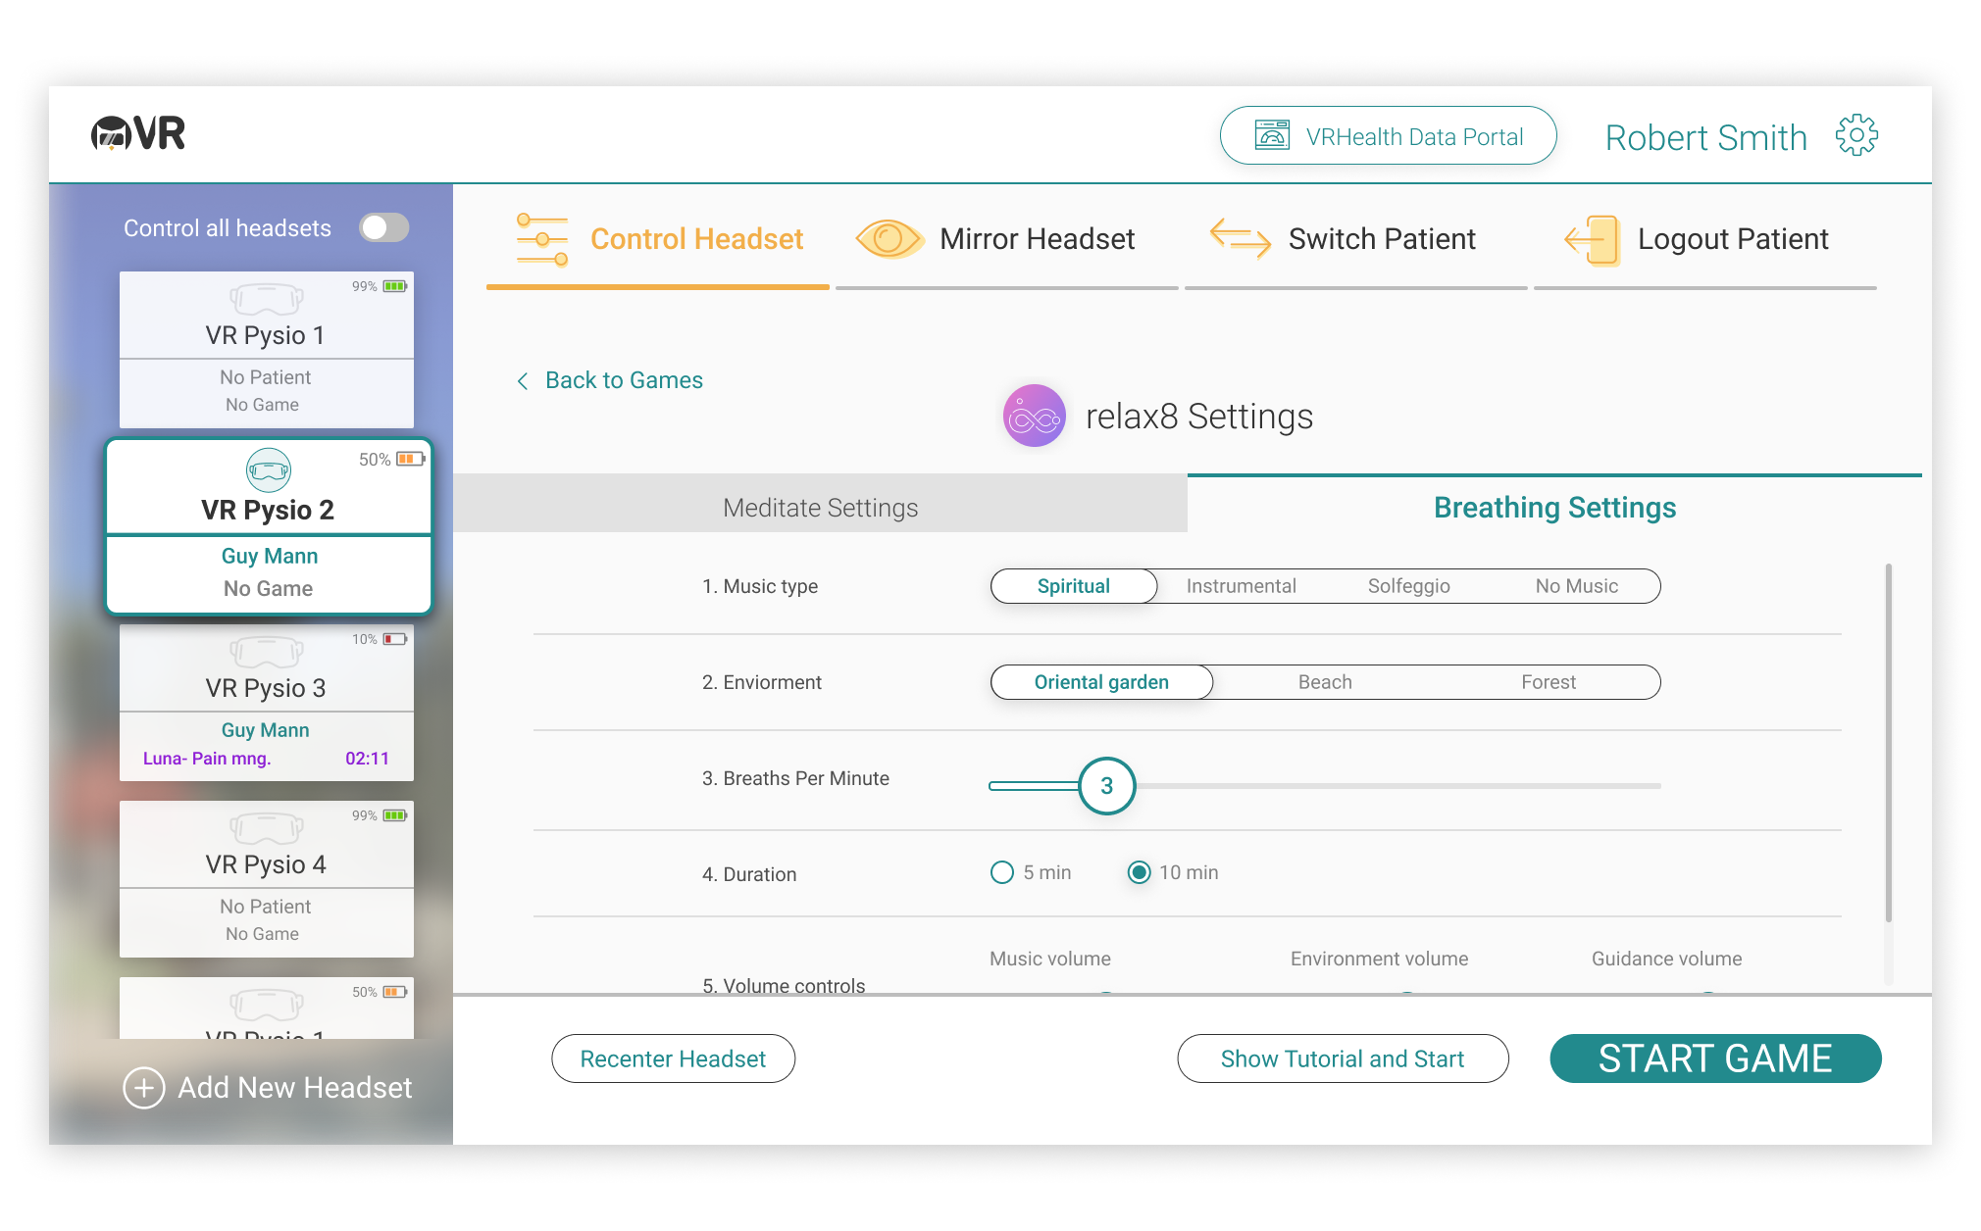
Task: Click the Breaths Per Minute slider handle
Action: 1106,786
